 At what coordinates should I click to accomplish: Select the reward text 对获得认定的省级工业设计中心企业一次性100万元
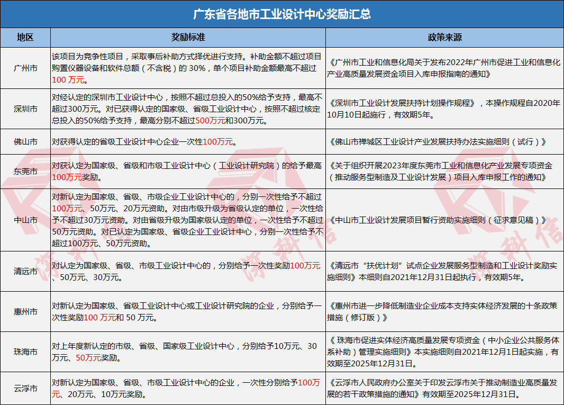144,142
